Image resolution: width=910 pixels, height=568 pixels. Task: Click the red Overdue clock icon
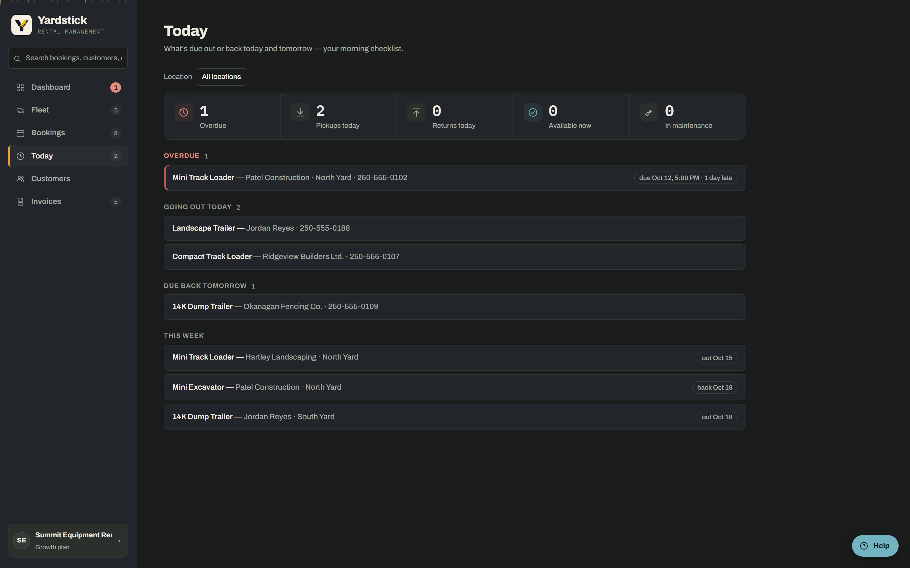tap(183, 112)
